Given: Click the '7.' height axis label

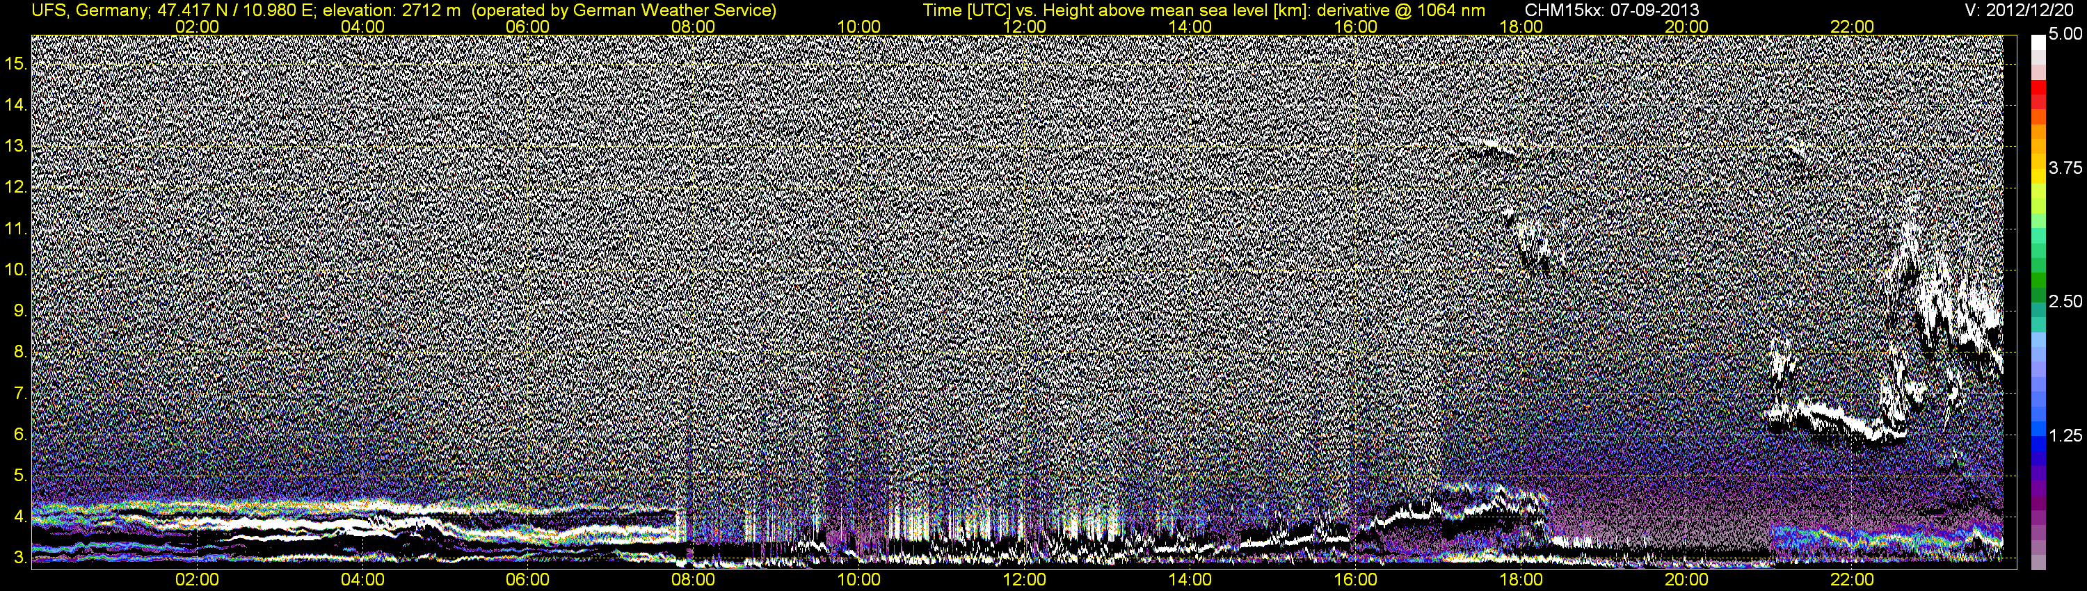Looking at the screenshot, I should coord(20,394).
